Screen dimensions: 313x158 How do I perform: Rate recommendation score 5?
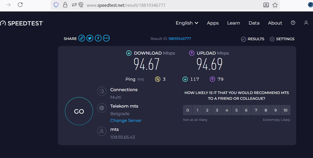[237, 110]
